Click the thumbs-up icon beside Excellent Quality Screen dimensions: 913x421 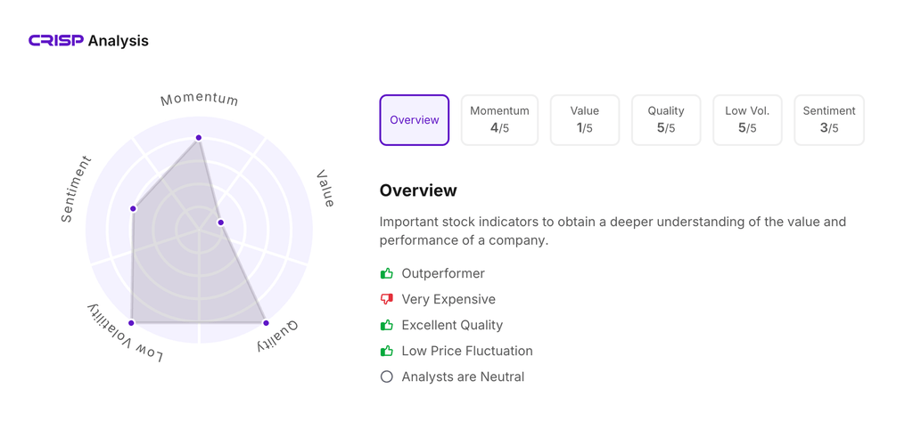[387, 325]
